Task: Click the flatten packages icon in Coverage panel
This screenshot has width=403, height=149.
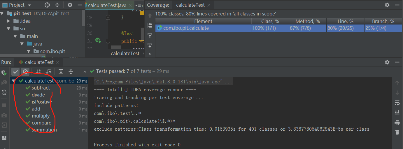Action: 150,25
